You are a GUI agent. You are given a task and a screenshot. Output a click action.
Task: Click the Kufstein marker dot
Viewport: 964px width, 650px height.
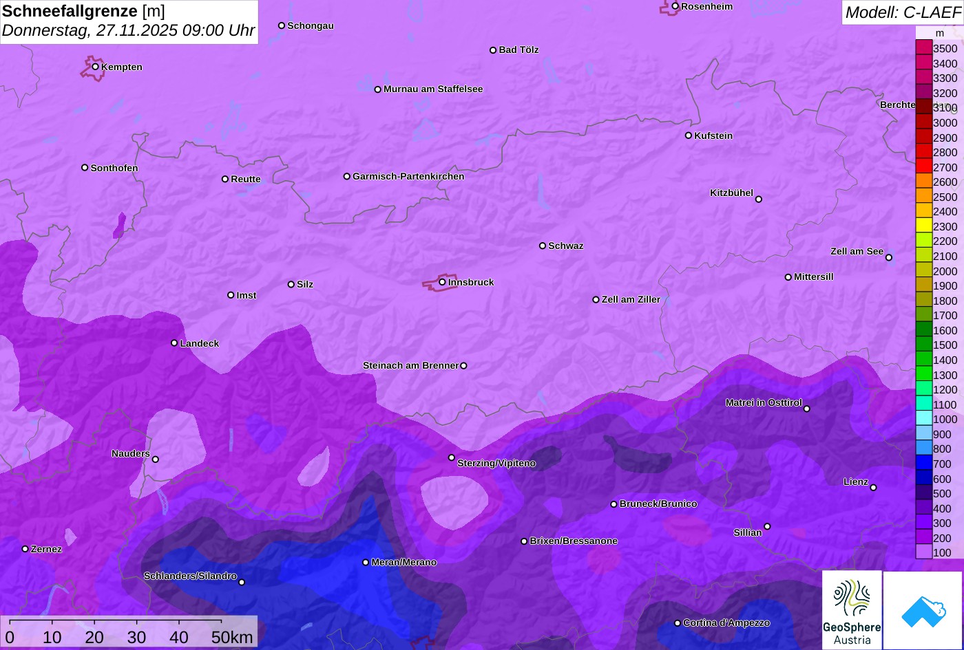[689, 136]
